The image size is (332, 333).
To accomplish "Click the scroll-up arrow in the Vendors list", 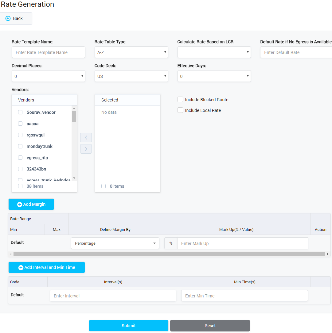I will (74, 108).
